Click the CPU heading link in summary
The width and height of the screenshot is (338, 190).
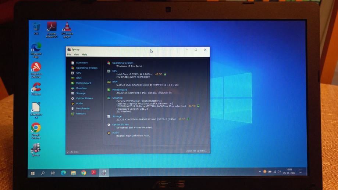coord(115,71)
